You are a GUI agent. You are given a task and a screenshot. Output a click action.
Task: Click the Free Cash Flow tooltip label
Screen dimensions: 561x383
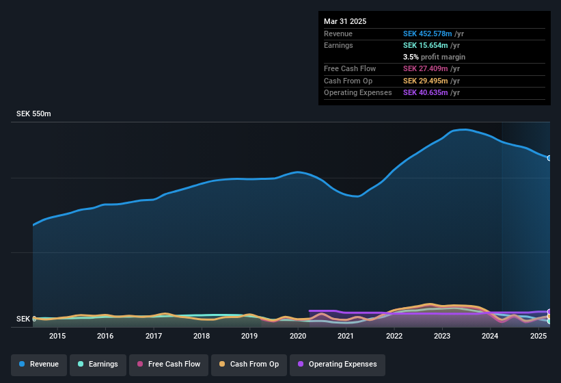[350, 68]
